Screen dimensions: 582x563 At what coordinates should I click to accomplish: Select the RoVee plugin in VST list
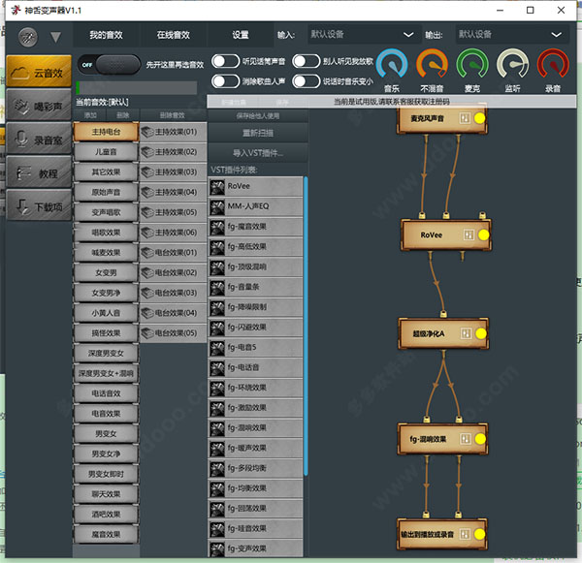click(x=256, y=186)
